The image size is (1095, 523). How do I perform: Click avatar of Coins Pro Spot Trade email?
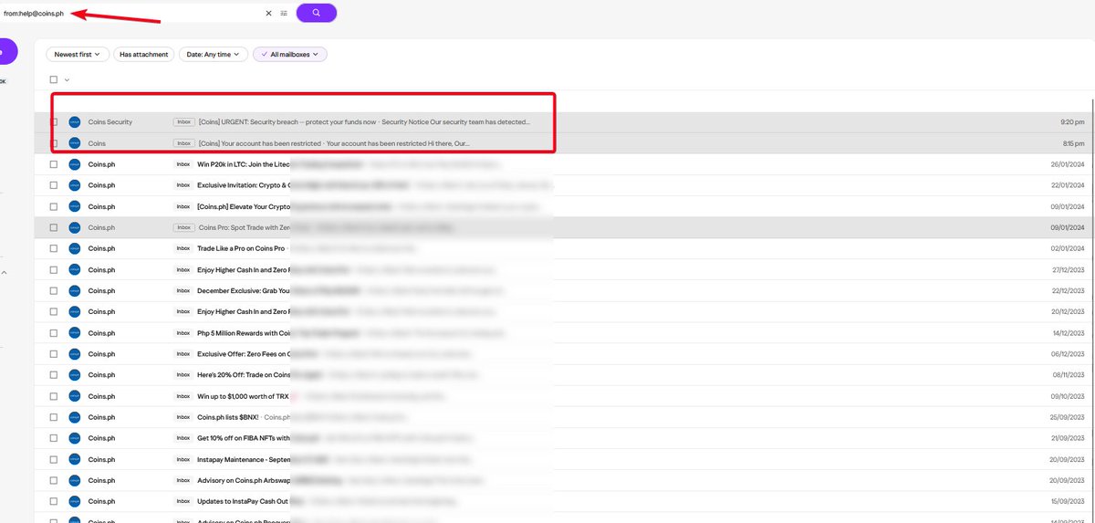click(x=75, y=227)
